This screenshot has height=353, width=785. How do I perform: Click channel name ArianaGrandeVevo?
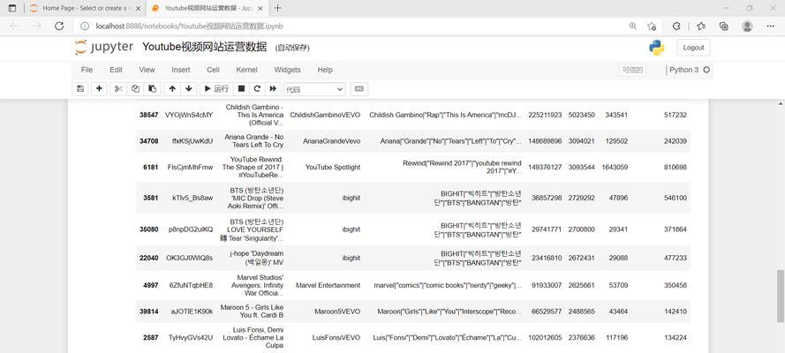pyautogui.click(x=331, y=141)
